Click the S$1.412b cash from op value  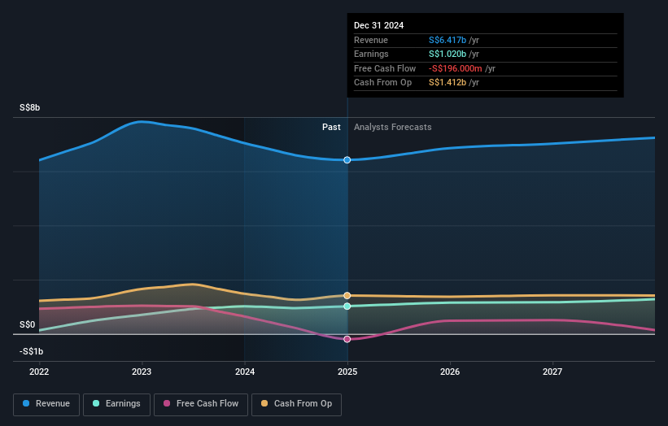(x=448, y=83)
